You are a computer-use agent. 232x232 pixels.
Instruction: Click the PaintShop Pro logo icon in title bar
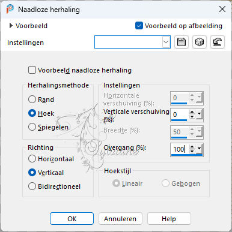point(10,9)
